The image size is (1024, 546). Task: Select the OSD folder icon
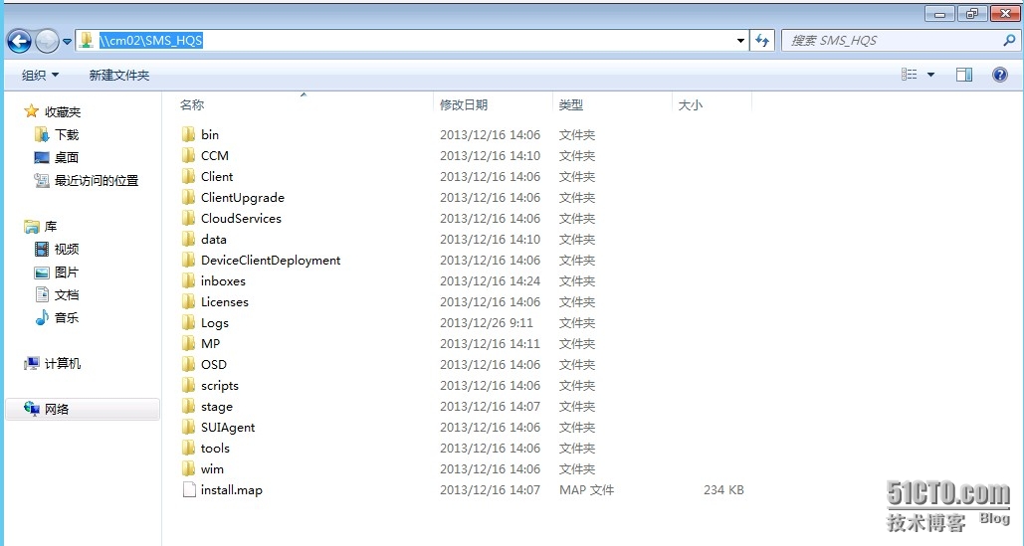188,364
